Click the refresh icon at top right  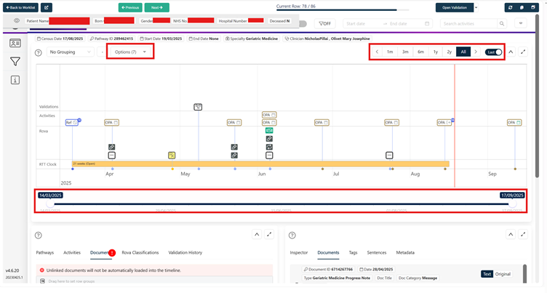[510, 7]
